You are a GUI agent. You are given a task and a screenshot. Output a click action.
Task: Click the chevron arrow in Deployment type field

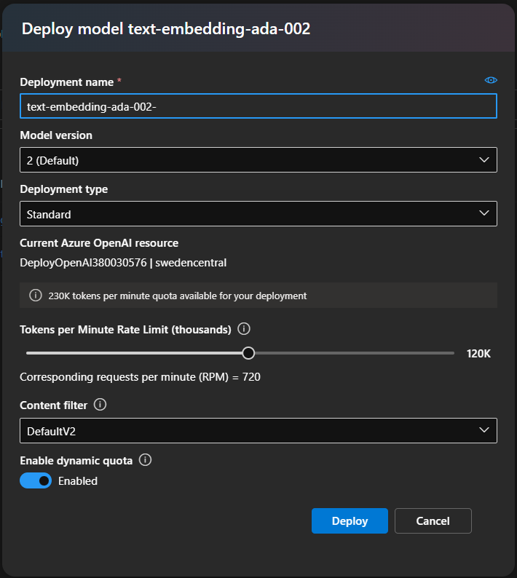484,213
